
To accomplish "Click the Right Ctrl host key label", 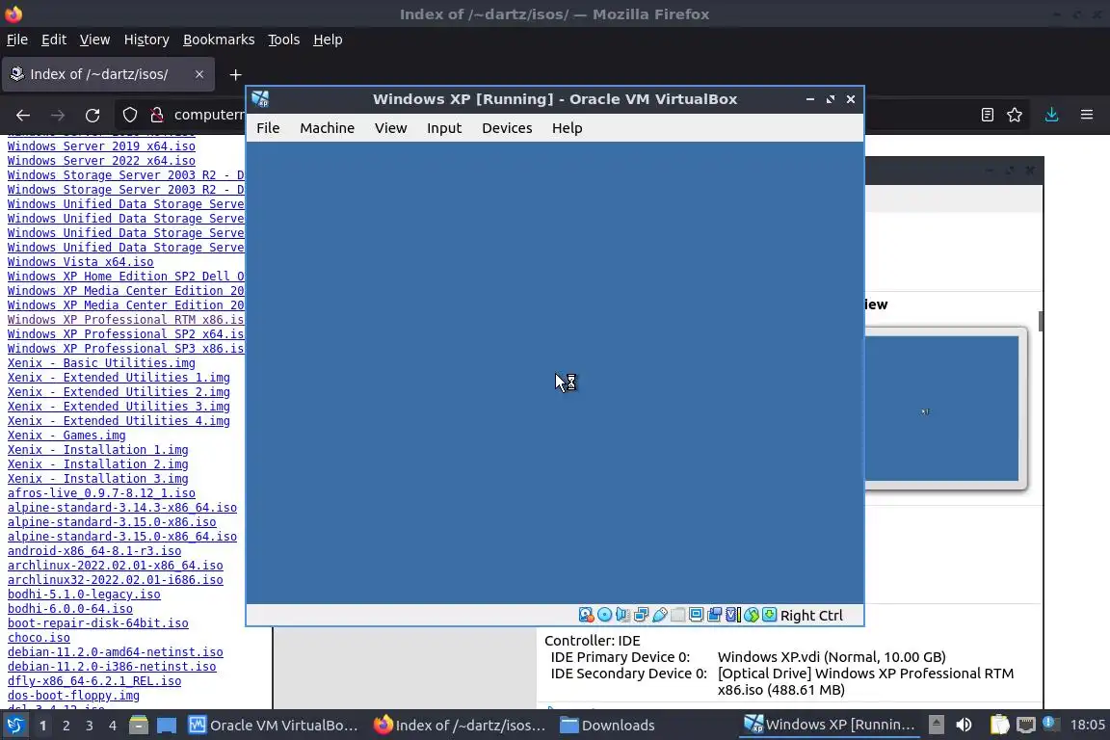I will tap(811, 616).
